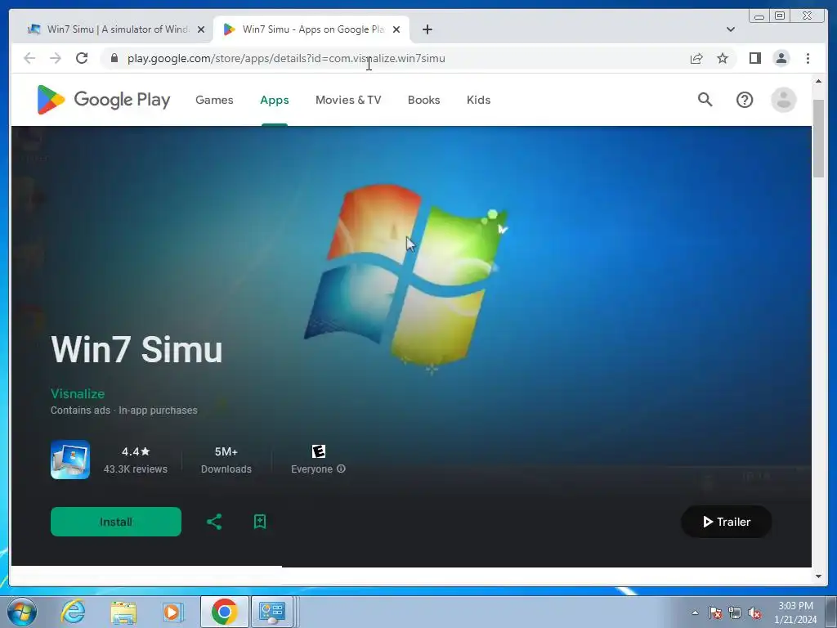The width and height of the screenshot is (837, 628).
Task: Bookmark this tab with the star icon
Action: pyautogui.click(x=723, y=58)
